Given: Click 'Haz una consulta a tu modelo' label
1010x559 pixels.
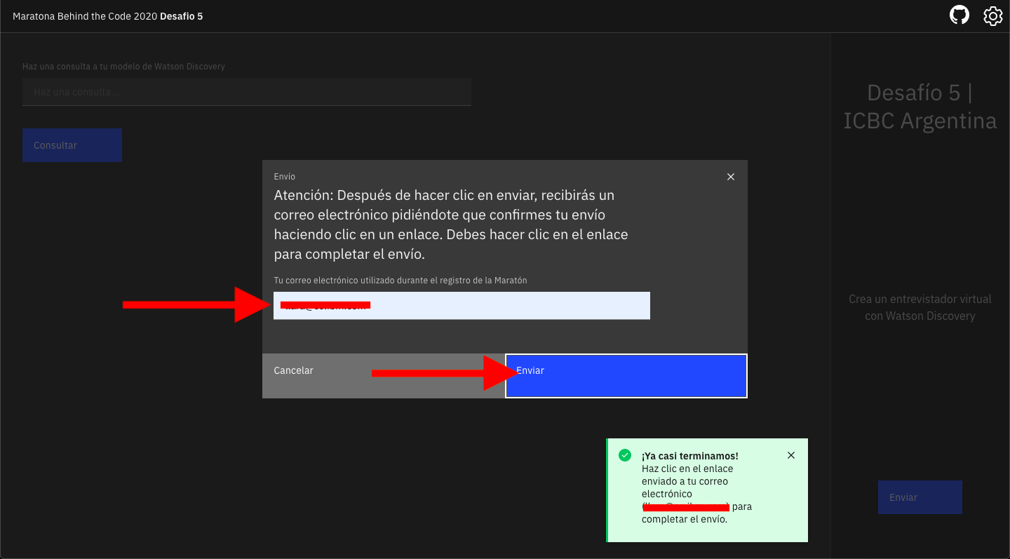Looking at the screenshot, I should [x=123, y=66].
